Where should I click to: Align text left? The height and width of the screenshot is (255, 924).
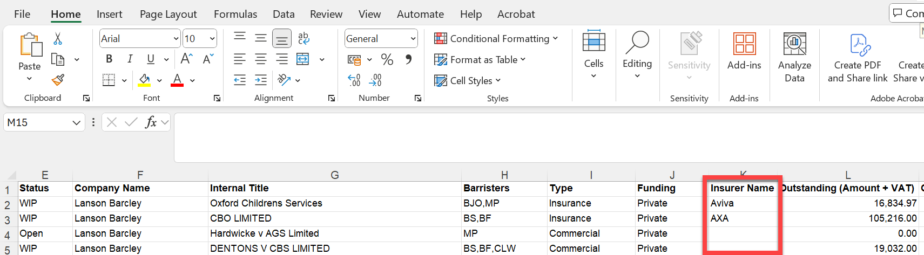(240, 59)
